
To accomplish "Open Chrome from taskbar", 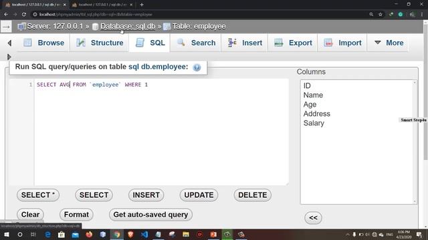I will [x=117, y=235].
